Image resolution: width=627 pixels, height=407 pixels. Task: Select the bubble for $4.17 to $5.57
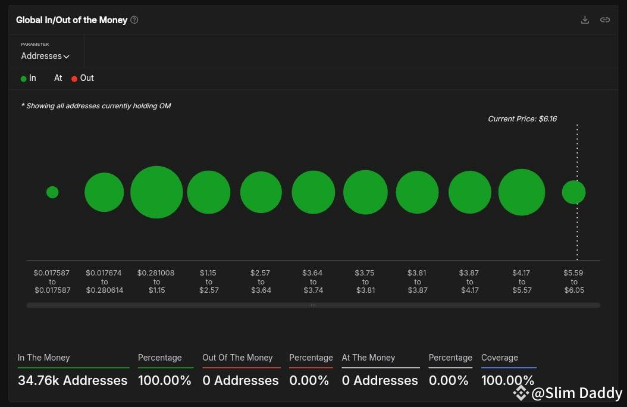coord(522,192)
